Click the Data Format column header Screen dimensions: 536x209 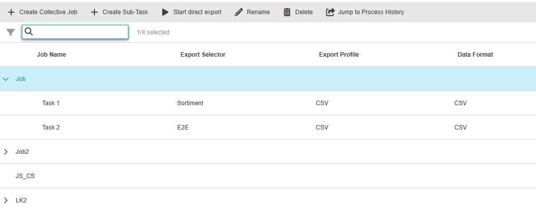pos(475,55)
